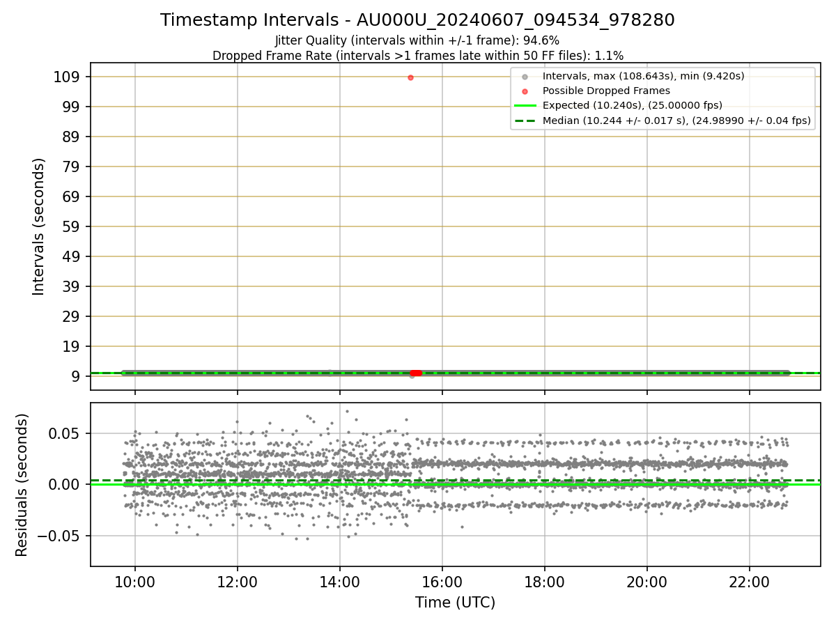Click the x-axis tick label 12:00
The height and width of the screenshot is (627, 836).
point(238,581)
